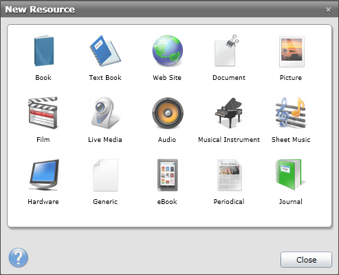Dismiss dialog using title bar X

pos(328,10)
